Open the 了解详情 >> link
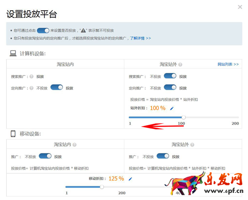 pyautogui.click(x=140, y=38)
